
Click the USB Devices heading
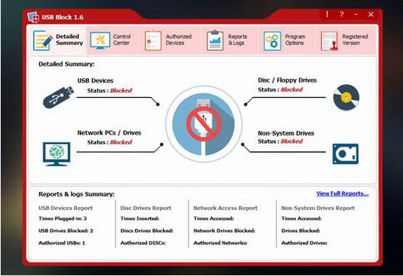[96, 80]
